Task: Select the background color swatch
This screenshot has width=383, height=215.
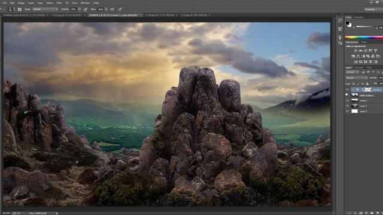Action: 349,25
